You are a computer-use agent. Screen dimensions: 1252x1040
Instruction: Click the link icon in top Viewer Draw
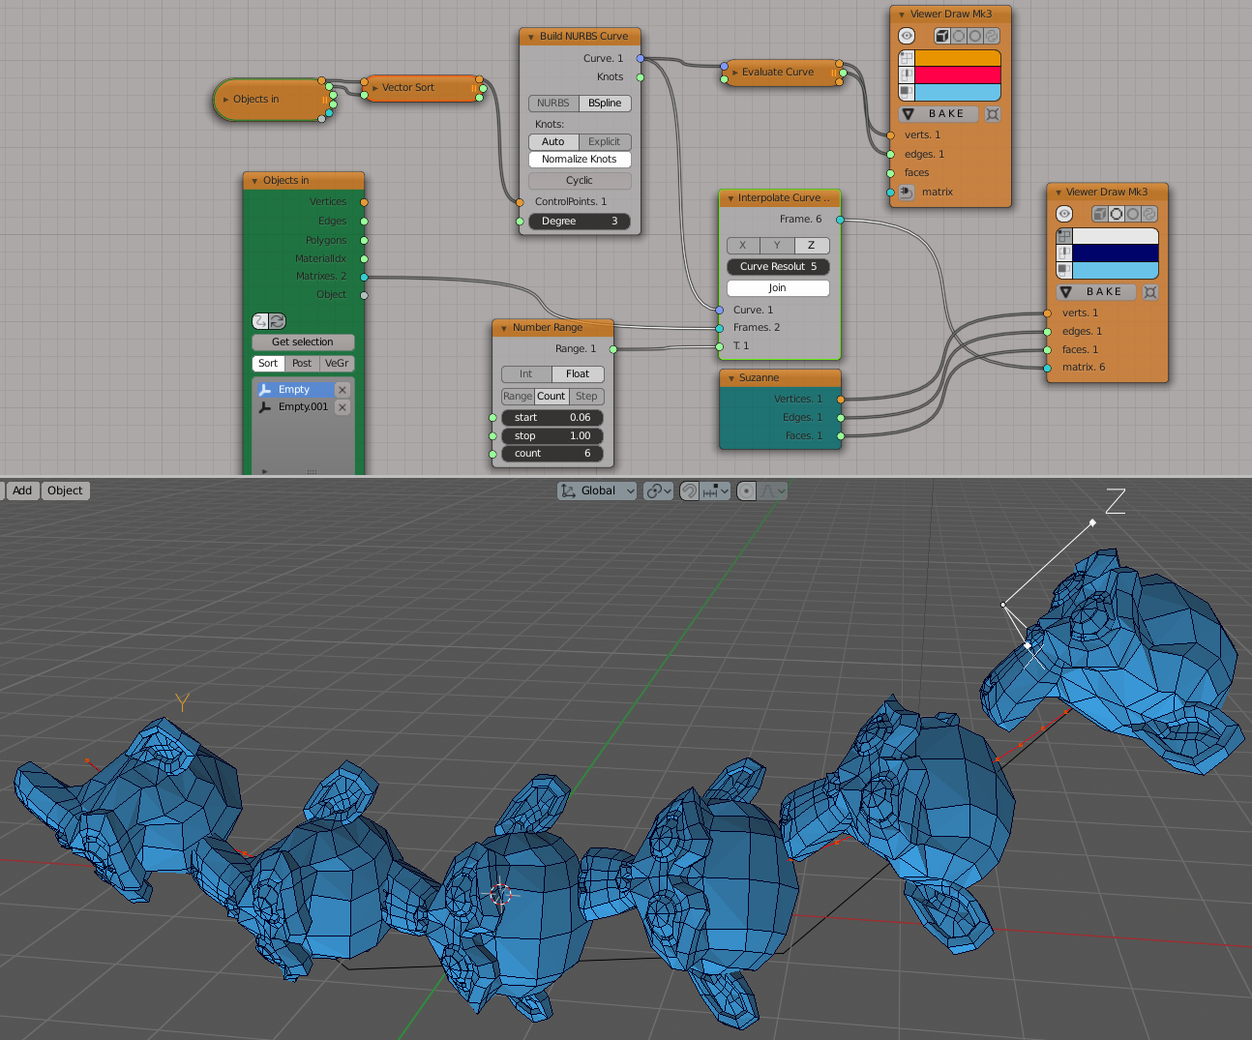click(x=992, y=36)
